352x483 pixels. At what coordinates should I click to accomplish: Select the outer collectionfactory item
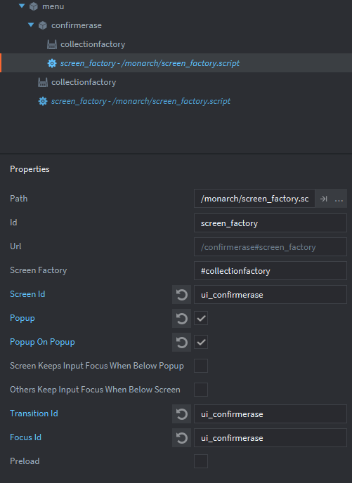84,82
